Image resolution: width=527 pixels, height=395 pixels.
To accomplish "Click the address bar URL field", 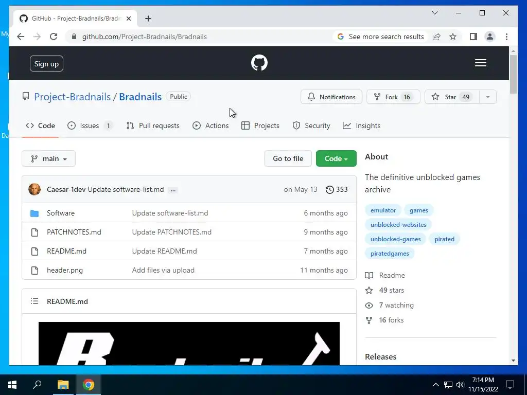I will 202,37.
